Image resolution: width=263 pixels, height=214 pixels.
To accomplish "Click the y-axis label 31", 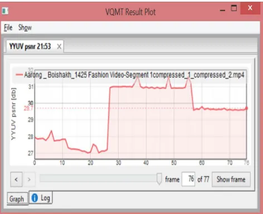I will click(31, 86).
